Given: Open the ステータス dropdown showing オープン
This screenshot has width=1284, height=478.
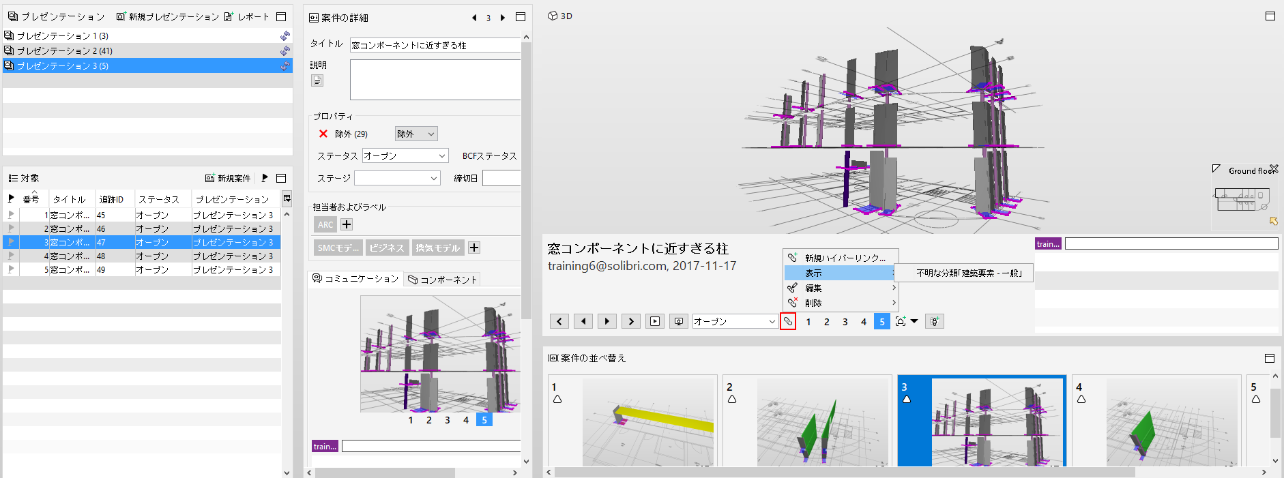Looking at the screenshot, I should tap(405, 155).
